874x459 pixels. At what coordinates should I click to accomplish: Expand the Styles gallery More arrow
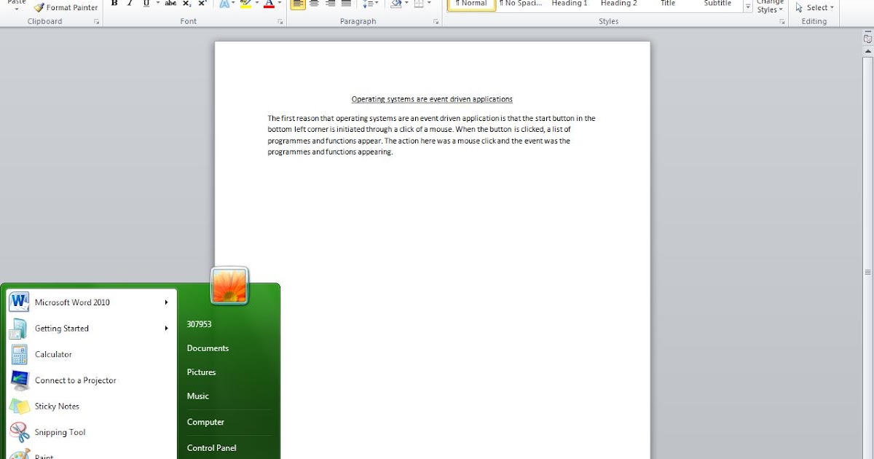click(x=748, y=7)
